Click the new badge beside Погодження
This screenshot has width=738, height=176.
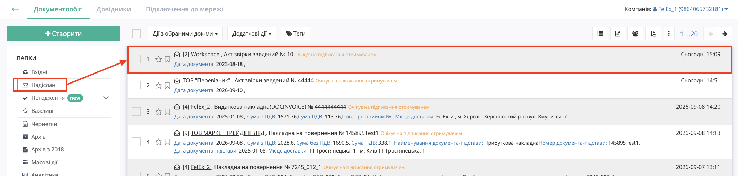coord(75,98)
